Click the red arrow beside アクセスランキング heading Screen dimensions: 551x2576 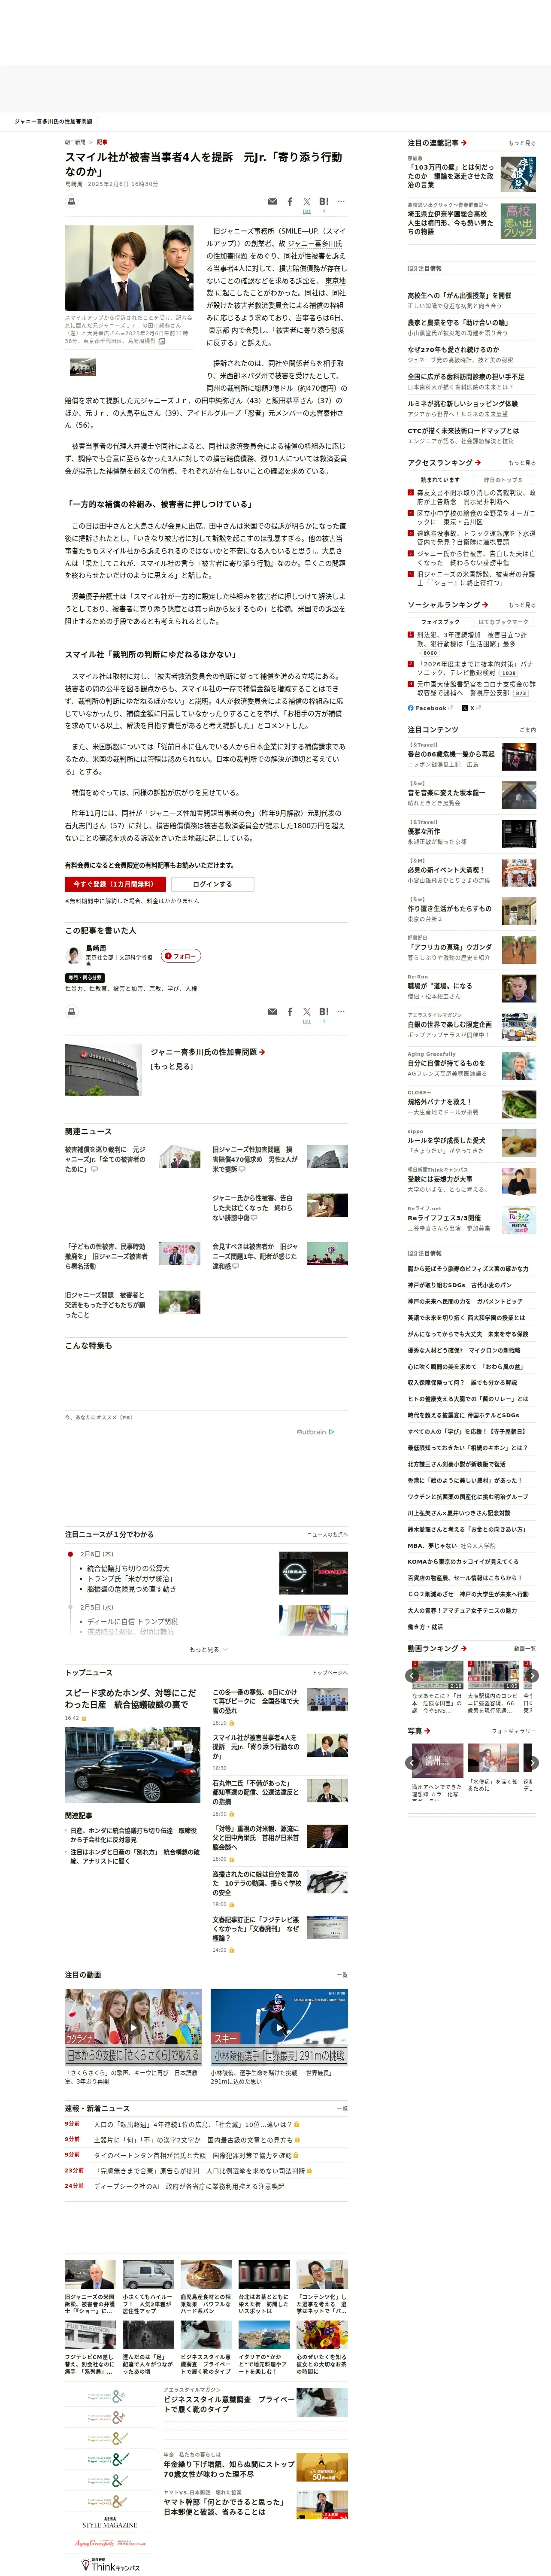478,463
